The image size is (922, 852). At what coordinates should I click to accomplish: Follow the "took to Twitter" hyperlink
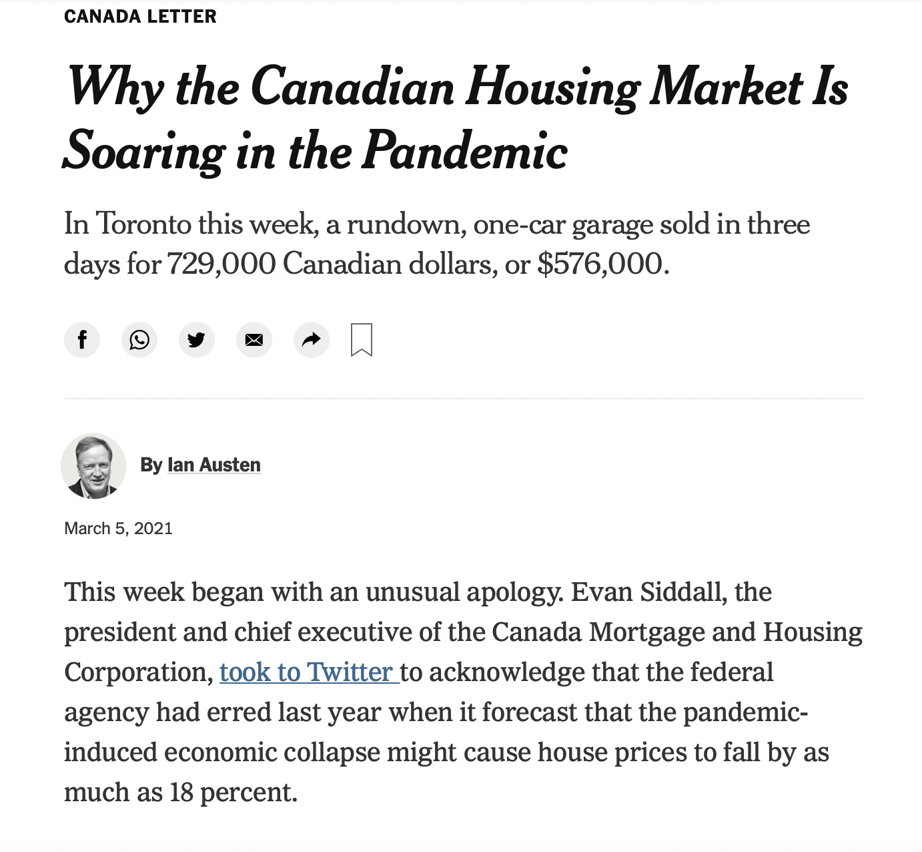click(309, 672)
